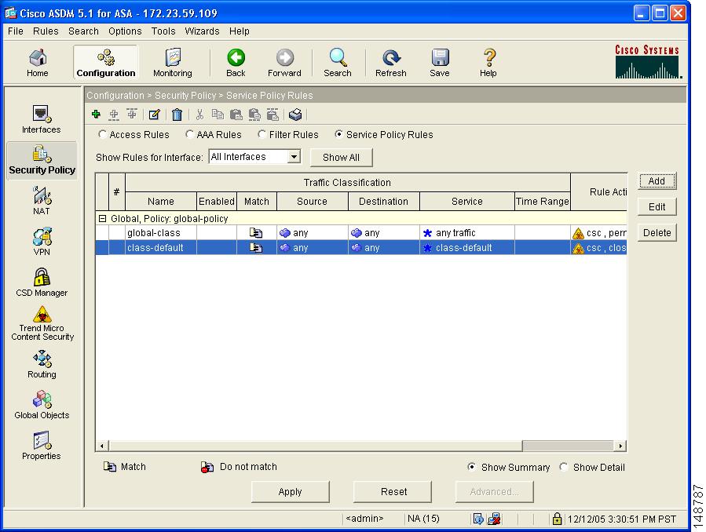Click the Forward arrow button
706x532 pixels.
click(284, 63)
